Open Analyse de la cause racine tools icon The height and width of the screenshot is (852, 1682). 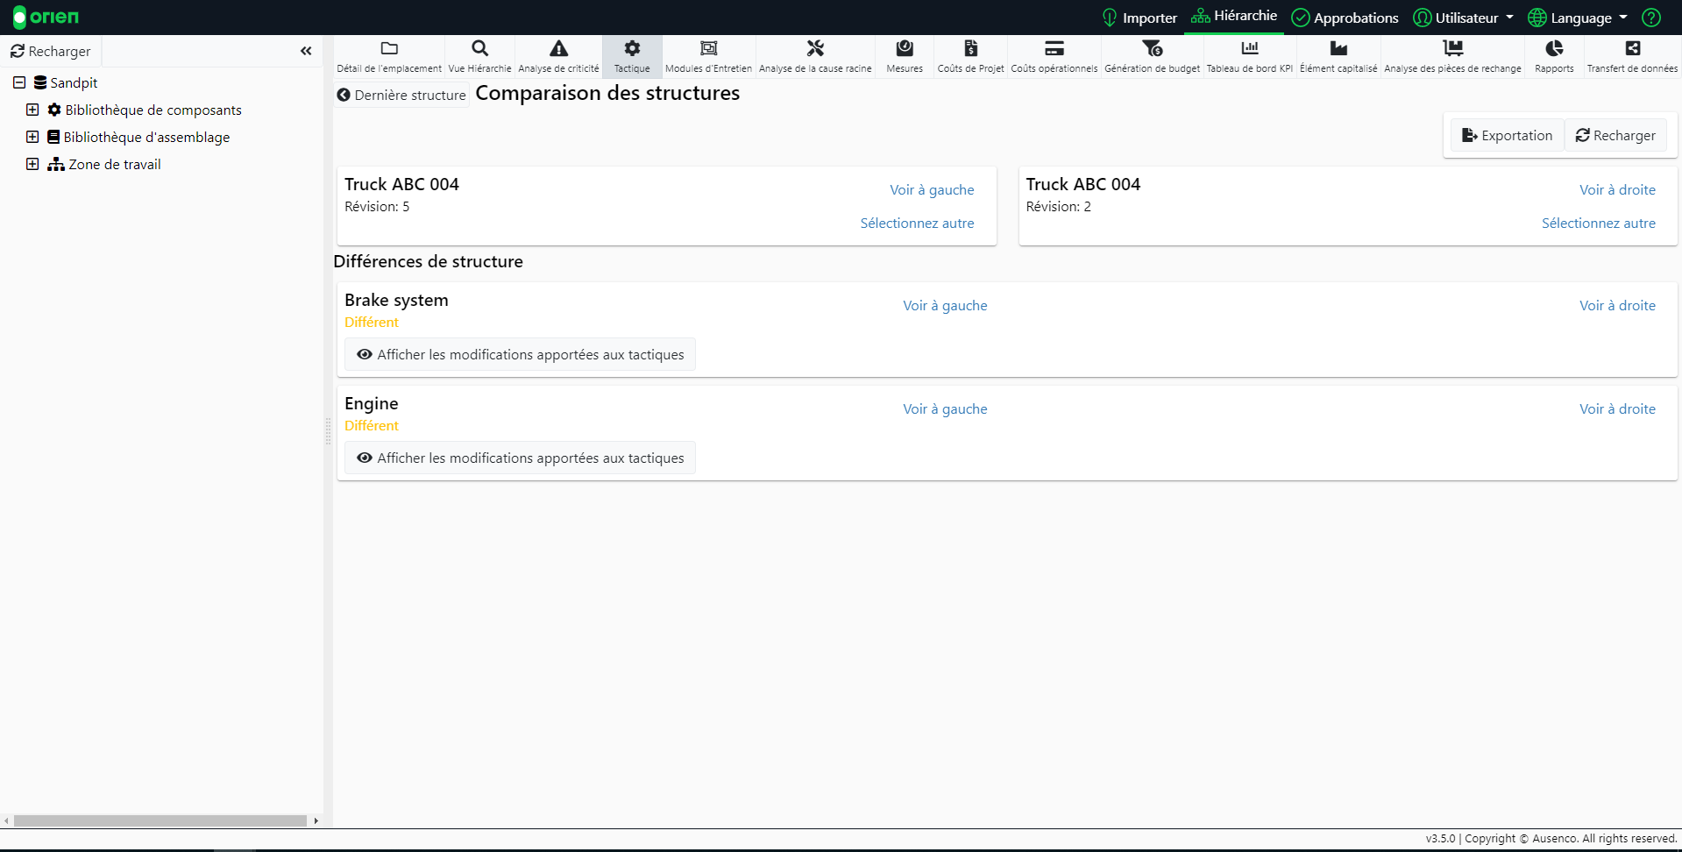pos(815,49)
